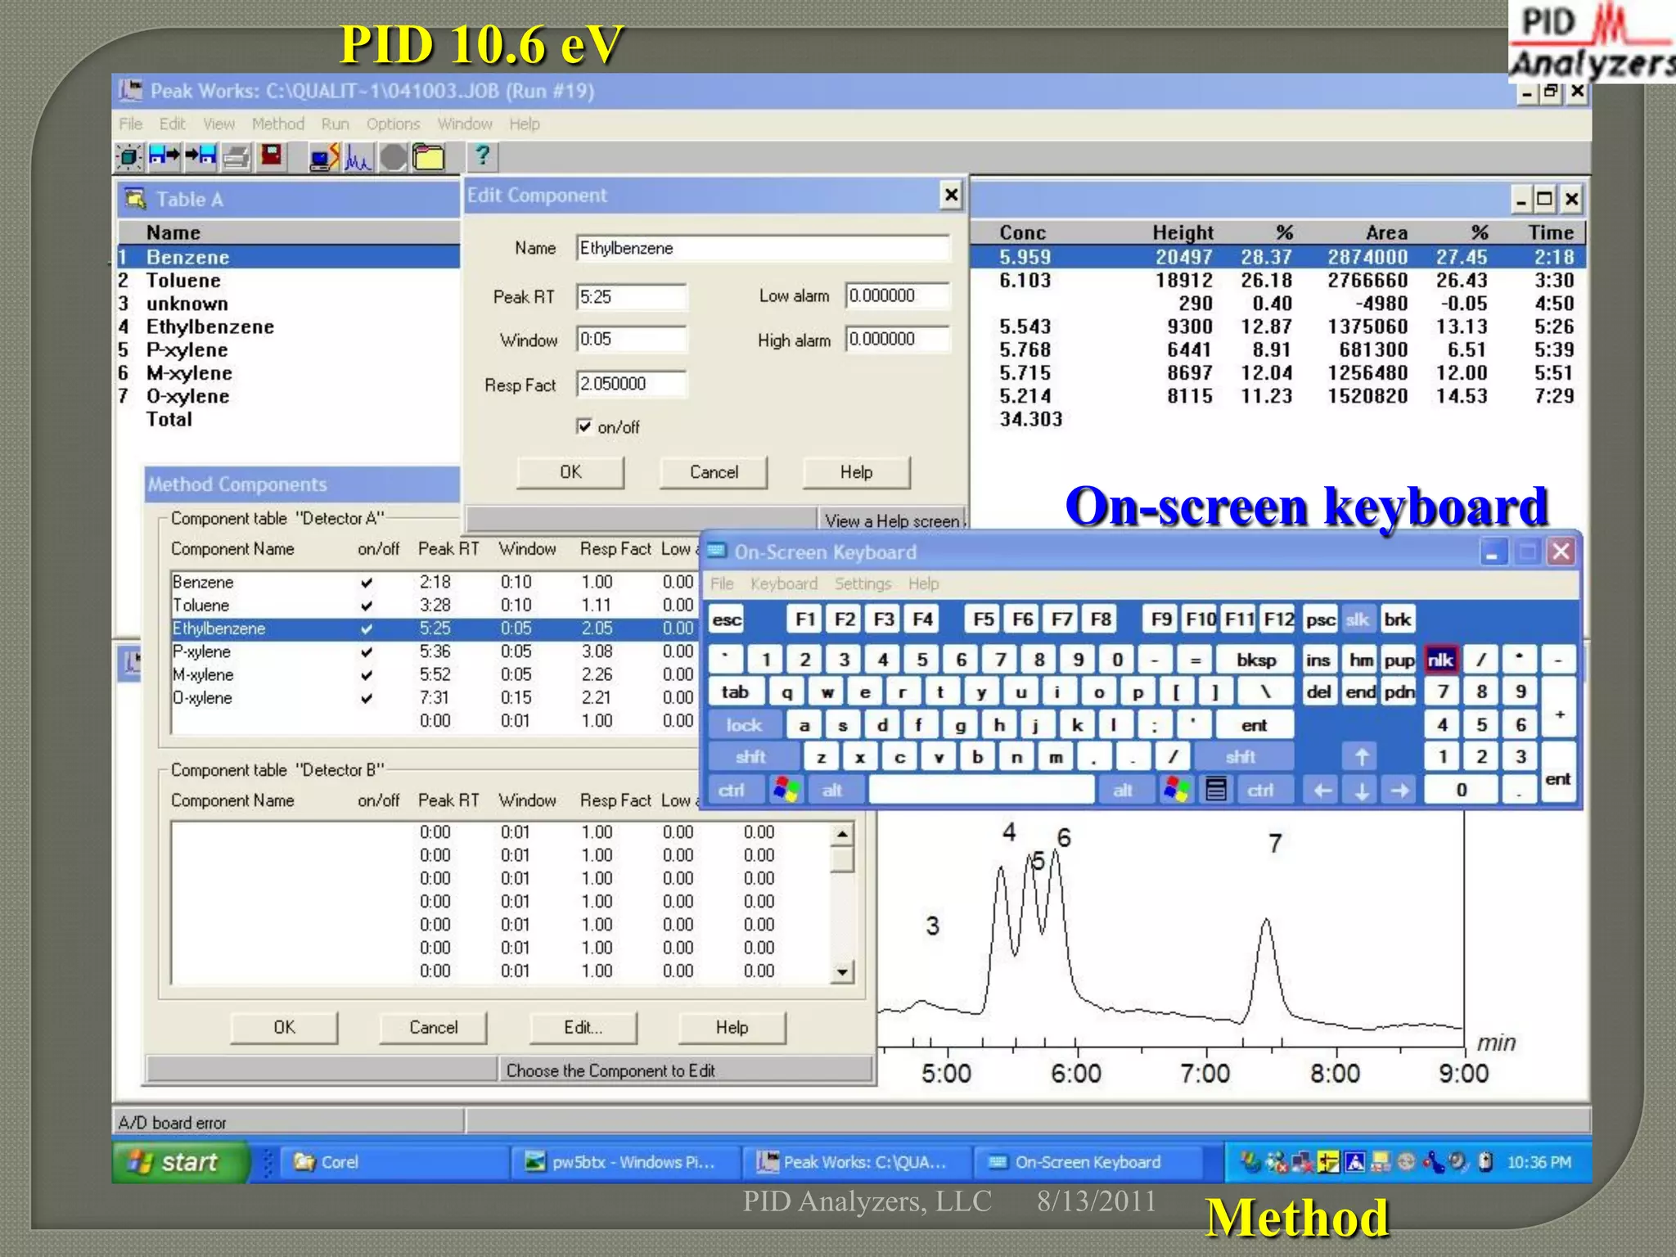
Task: Open the Options menu in Peak Works
Action: pos(393,124)
